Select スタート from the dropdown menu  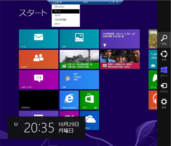click(x=66, y=24)
